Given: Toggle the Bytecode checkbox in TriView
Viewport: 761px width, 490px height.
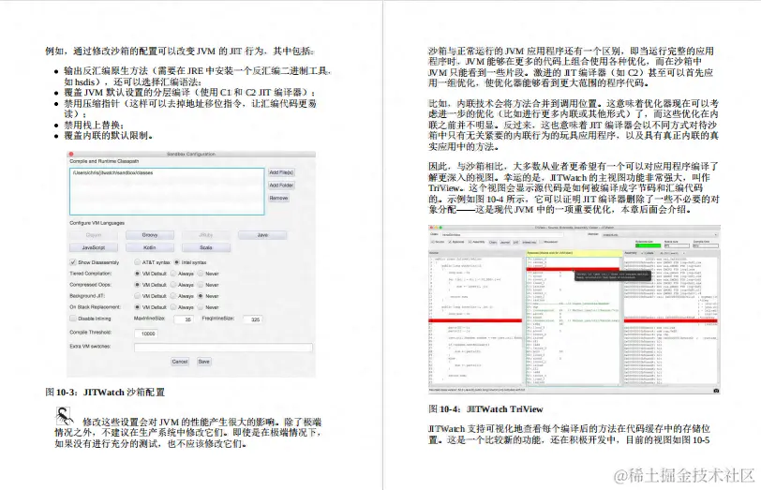Looking at the screenshot, I should [x=450, y=242].
